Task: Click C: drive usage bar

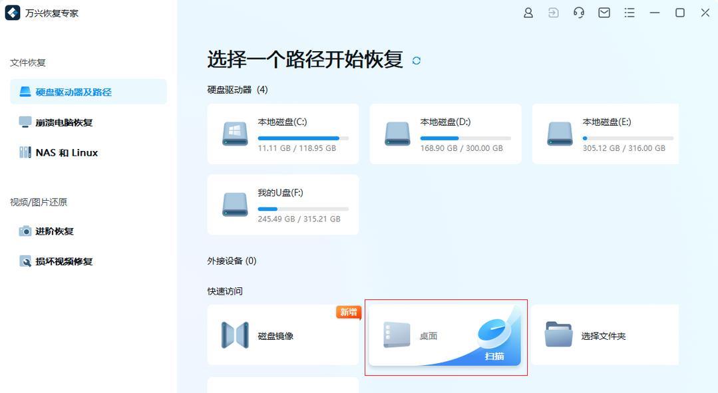Action: [303, 138]
